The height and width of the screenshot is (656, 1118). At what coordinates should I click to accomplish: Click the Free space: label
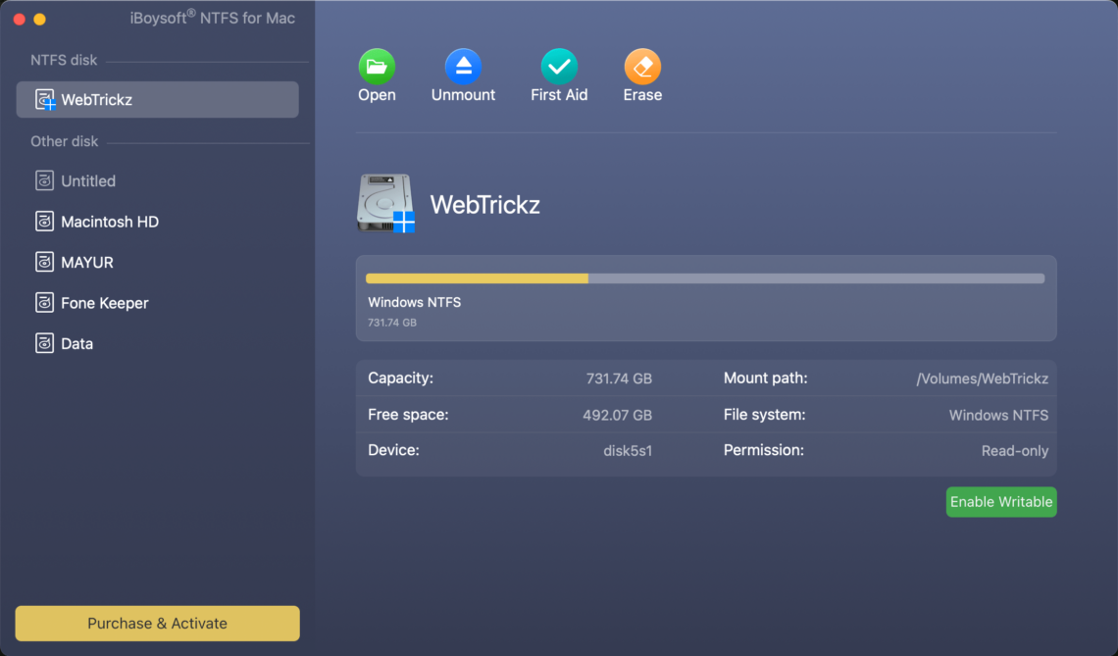(408, 414)
